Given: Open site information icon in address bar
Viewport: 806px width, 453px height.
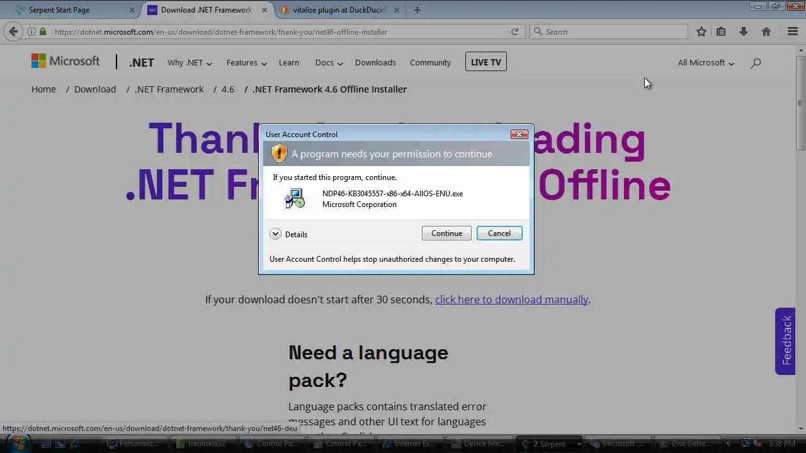Looking at the screenshot, I should (x=31, y=31).
